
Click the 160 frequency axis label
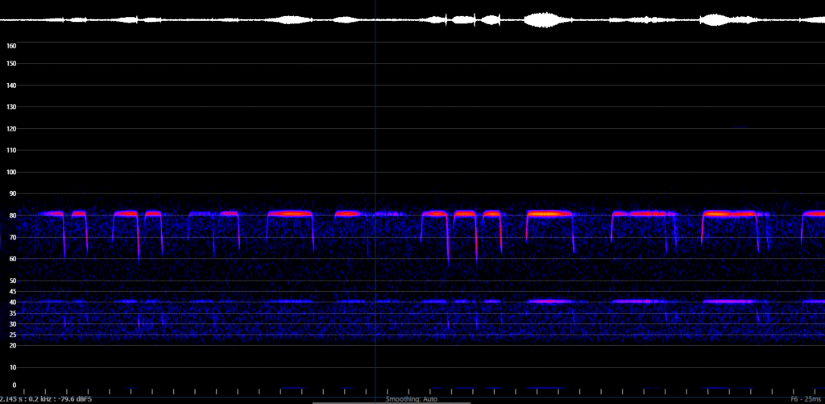[11, 46]
